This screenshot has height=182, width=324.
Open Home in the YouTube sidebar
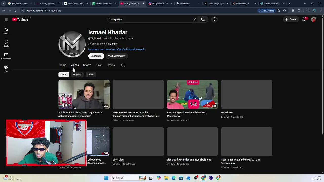click(x=6, y=31)
